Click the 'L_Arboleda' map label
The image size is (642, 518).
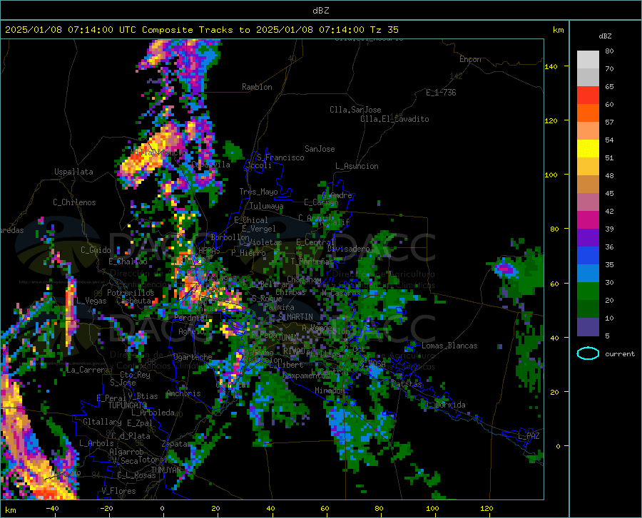tap(153, 413)
